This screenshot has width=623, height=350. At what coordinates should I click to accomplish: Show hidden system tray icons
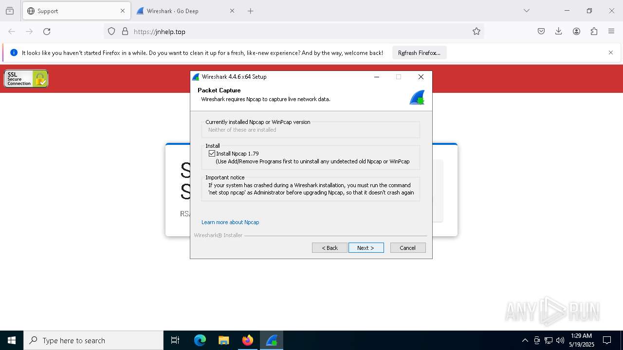(x=525, y=340)
